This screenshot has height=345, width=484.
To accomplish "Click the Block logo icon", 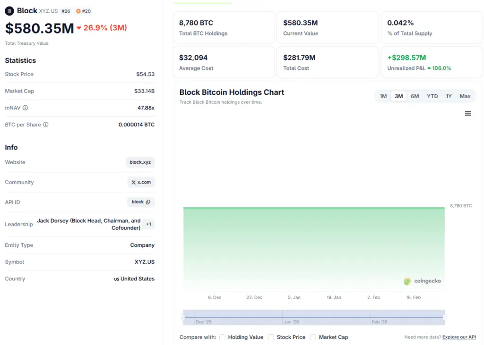I will tap(9, 10).
